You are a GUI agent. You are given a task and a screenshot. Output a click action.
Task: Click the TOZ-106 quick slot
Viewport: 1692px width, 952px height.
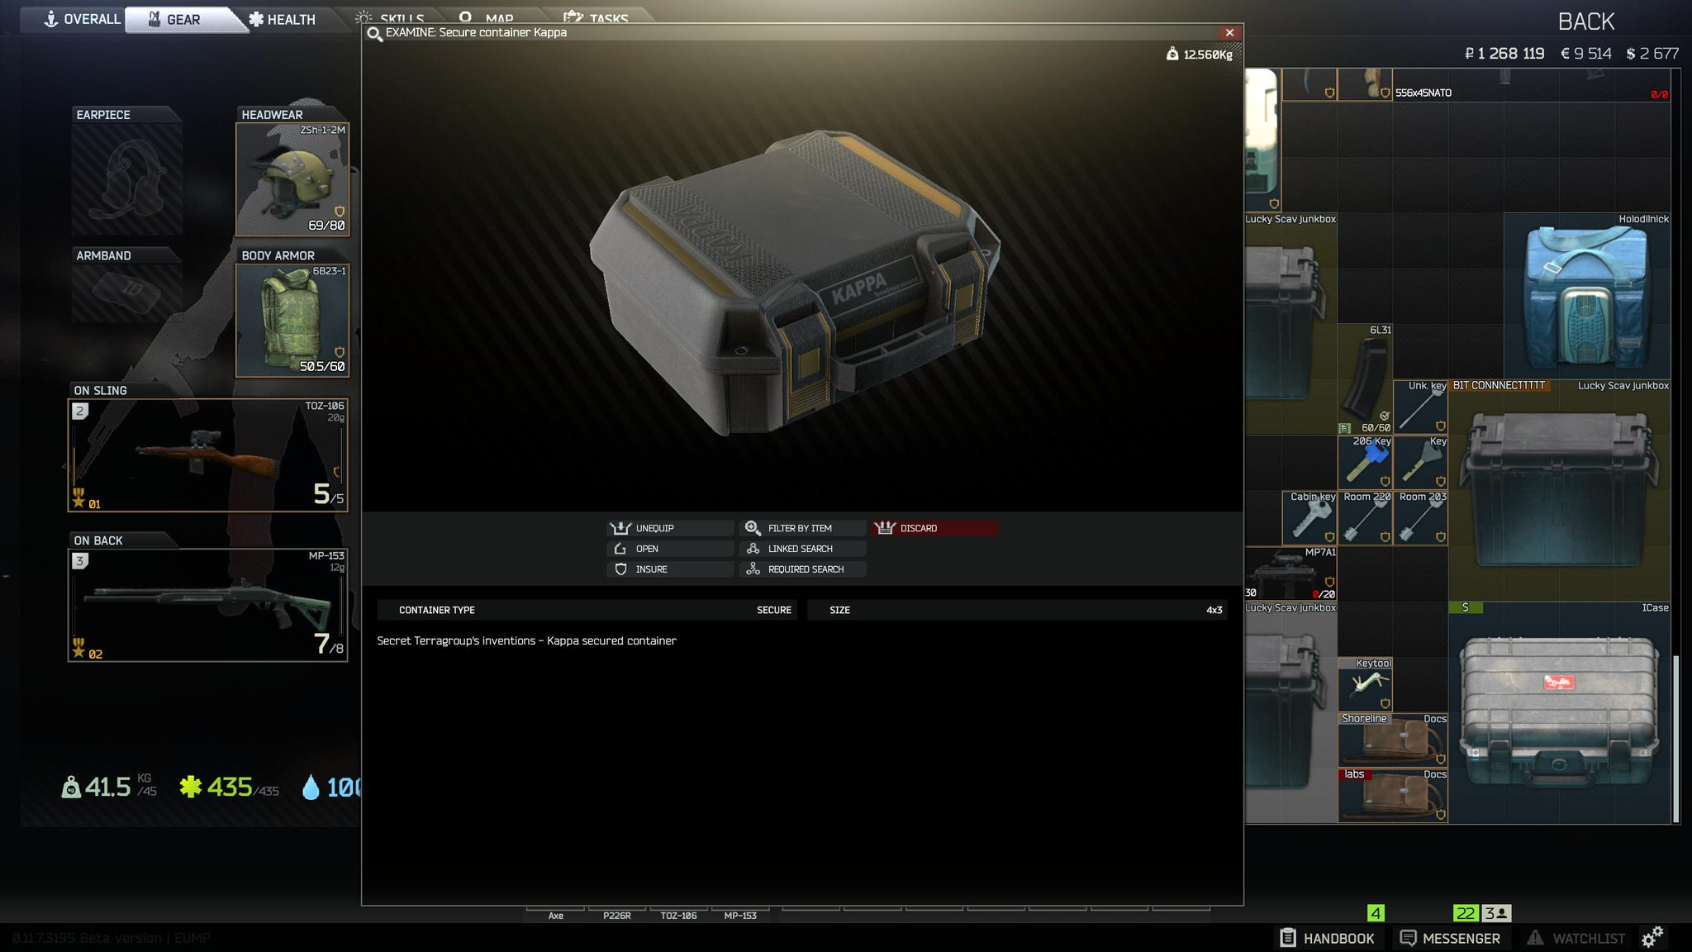tap(678, 915)
